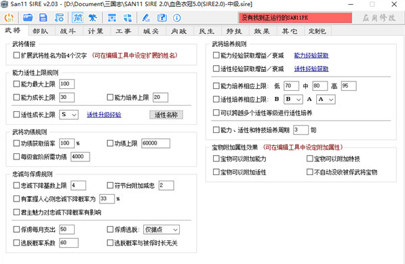Expand 俘虏逃脱 仅据点 dropdown

click(x=161, y=229)
